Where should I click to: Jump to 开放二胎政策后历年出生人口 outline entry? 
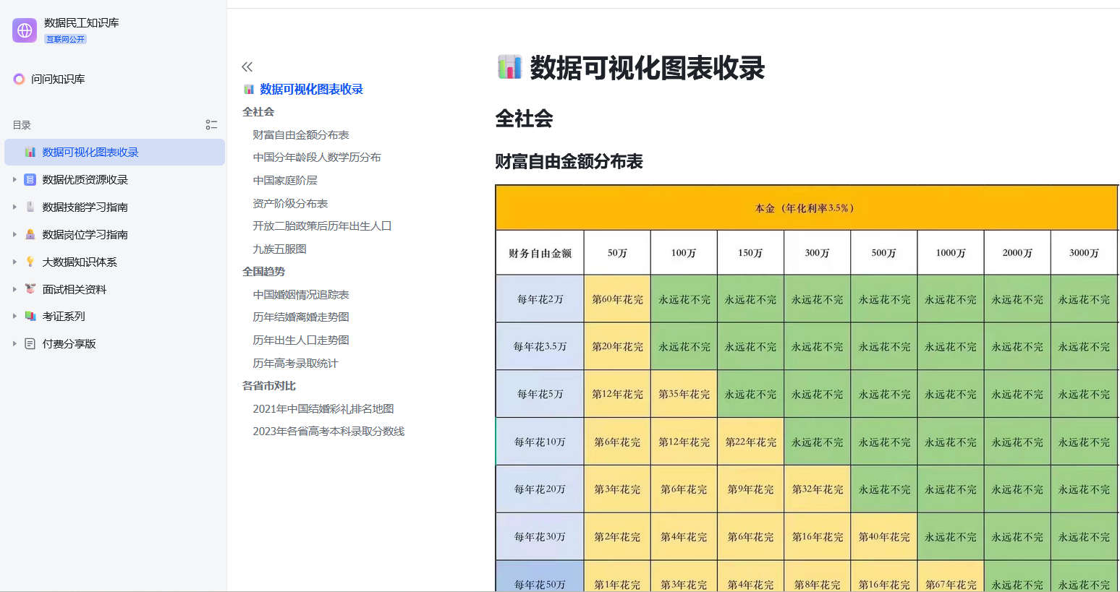tap(322, 226)
